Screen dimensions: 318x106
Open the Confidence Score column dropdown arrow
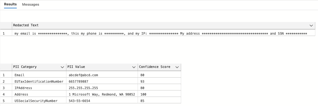click(177, 67)
